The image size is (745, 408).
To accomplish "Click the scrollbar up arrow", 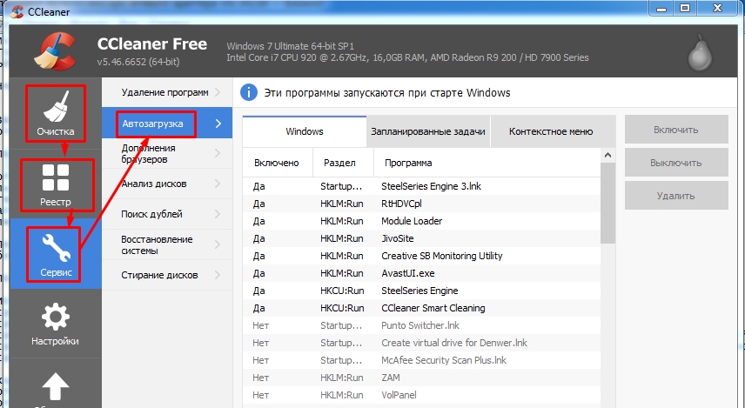I will 607,156.
